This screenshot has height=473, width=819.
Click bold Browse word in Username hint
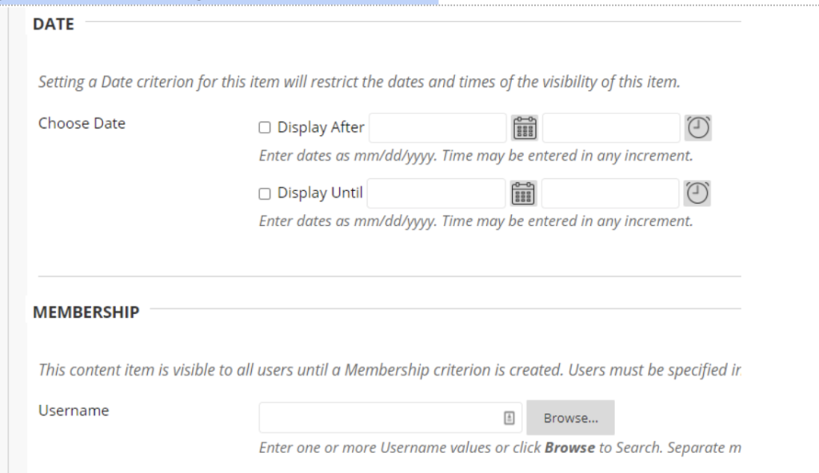[569, 448]
